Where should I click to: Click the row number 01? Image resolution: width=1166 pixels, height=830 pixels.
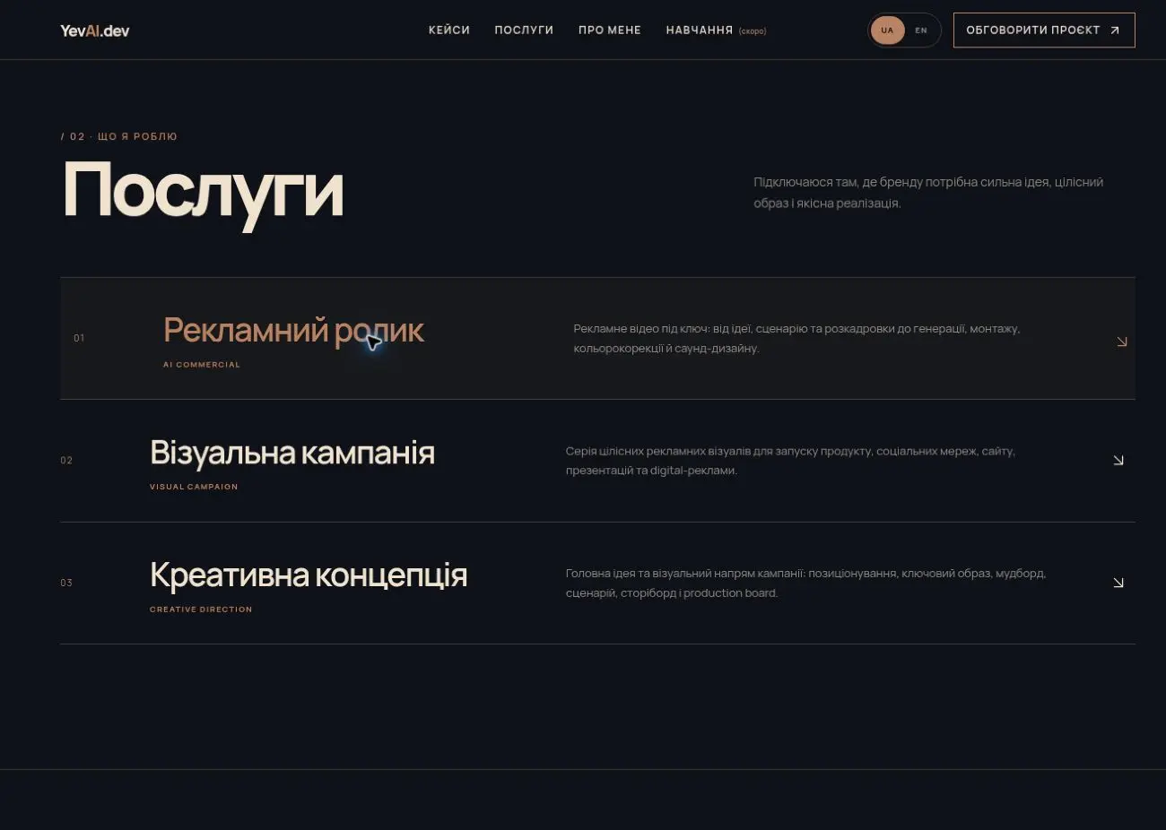click(79, 338)
